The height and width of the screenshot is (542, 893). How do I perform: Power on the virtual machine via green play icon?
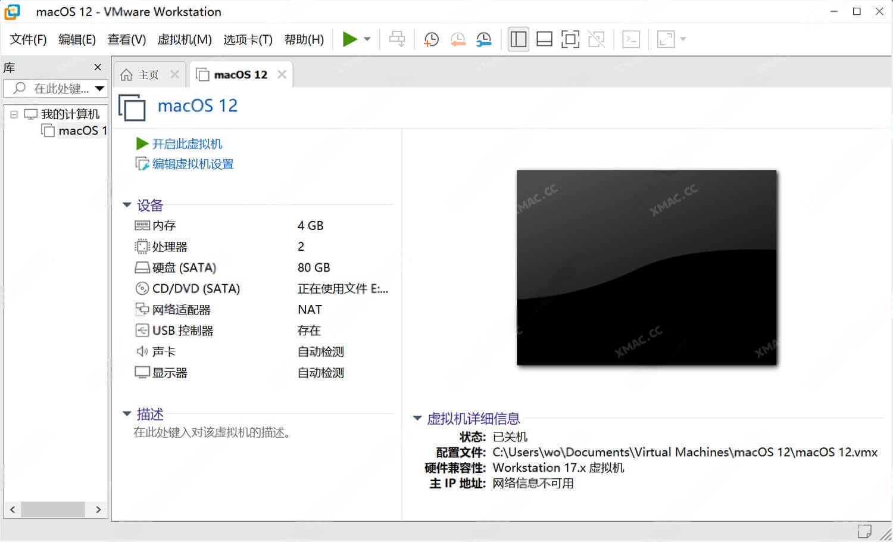[349, 39]
